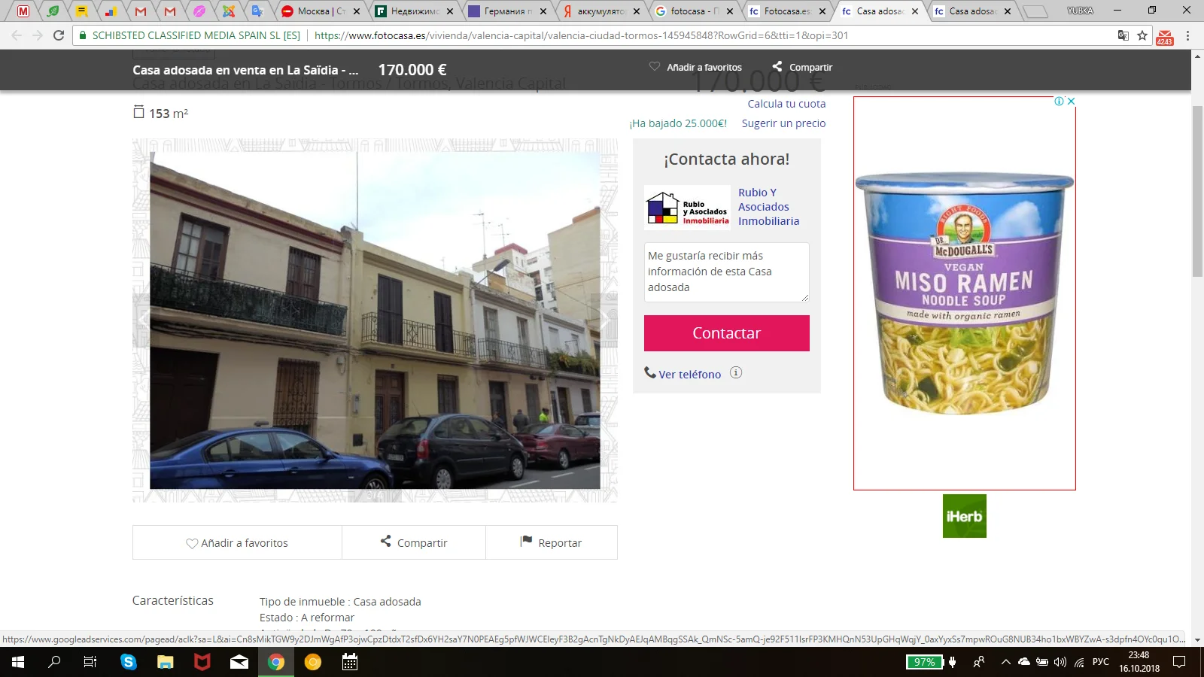
Task: Open Windows search from the taskbar
Action: point(54,662)
